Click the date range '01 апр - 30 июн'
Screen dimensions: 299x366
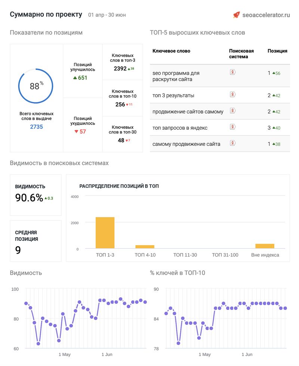coord(107,15)
